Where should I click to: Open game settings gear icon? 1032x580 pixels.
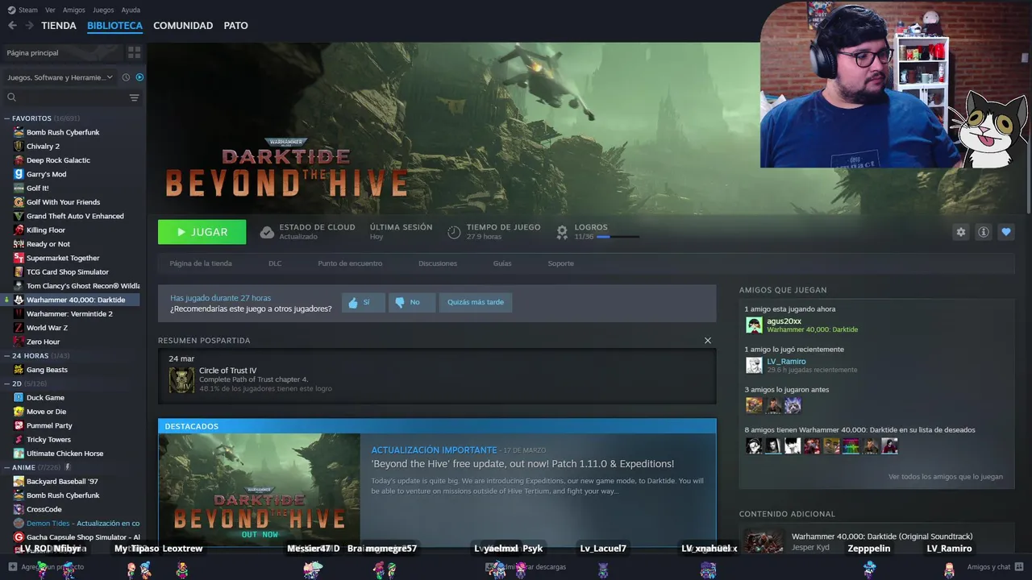pyautogui.click(x=960, y=232)
